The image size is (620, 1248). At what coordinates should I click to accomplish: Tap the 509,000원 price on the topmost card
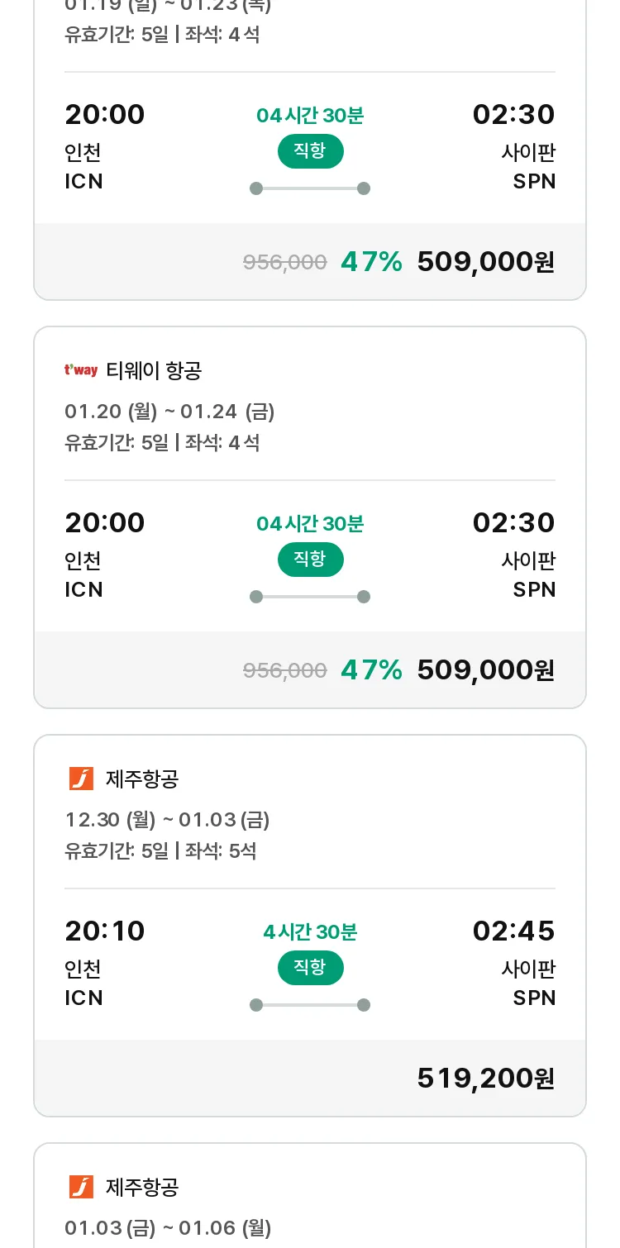485,262
